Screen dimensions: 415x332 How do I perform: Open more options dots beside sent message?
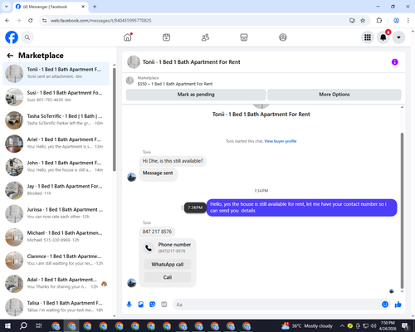pyautogui.click(x=182, y=207)
